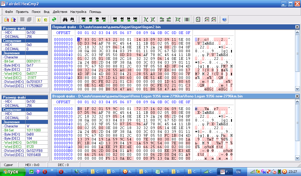Click the 'i..' Opera taskbar button
This screenshot has width=301, height=176.
pos(64,172)
